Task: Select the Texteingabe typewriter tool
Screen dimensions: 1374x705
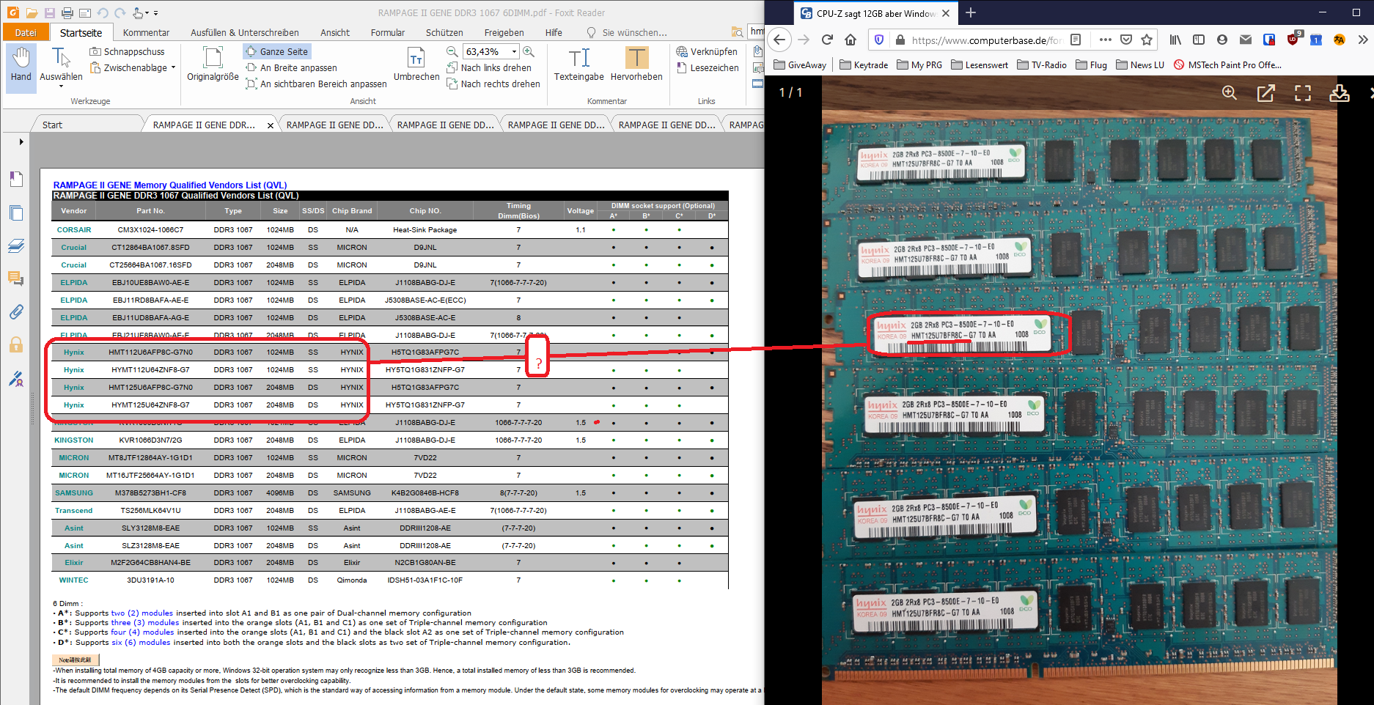Action: coord(578,64)
